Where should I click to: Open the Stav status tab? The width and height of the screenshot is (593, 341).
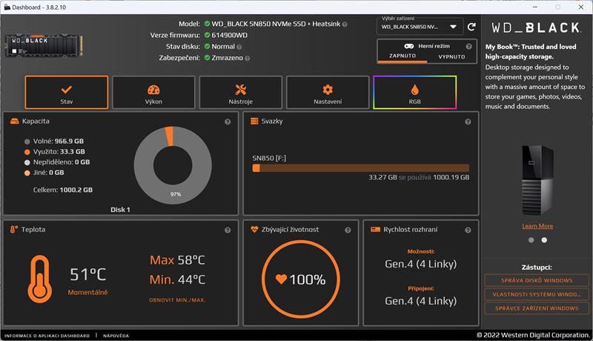tap(67, 93)
